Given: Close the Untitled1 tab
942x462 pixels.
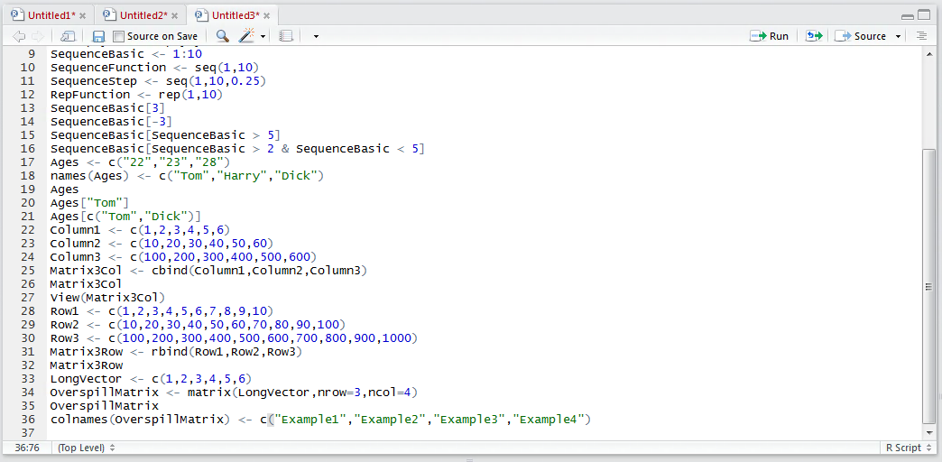Looking at the screenshot, I should (x=83, y=15).
